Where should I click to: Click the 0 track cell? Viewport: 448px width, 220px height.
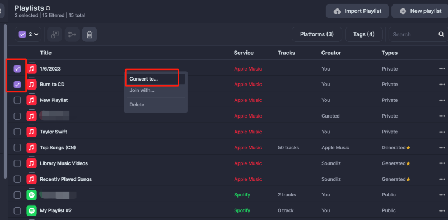coord(286,211)
